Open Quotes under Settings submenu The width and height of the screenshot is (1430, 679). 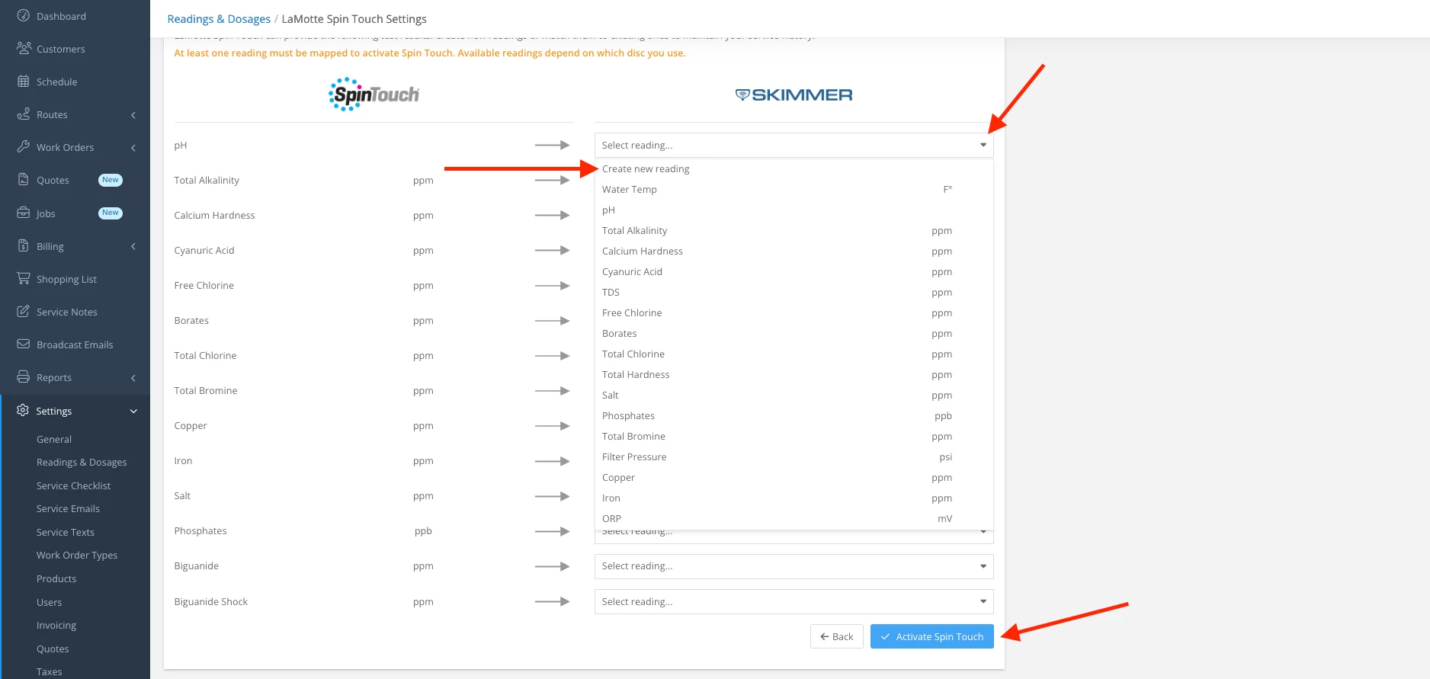pos(53,649)
